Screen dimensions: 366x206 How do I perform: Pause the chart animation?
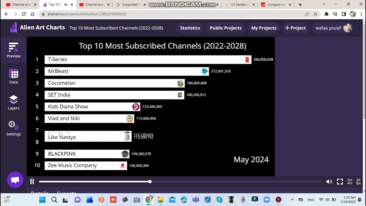coord(32,181)
